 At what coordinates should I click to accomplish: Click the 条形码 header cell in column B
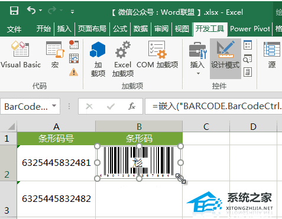click(139, 139)
